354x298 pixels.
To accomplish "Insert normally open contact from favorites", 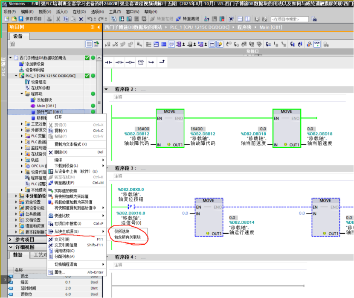I will pos(109,62).
